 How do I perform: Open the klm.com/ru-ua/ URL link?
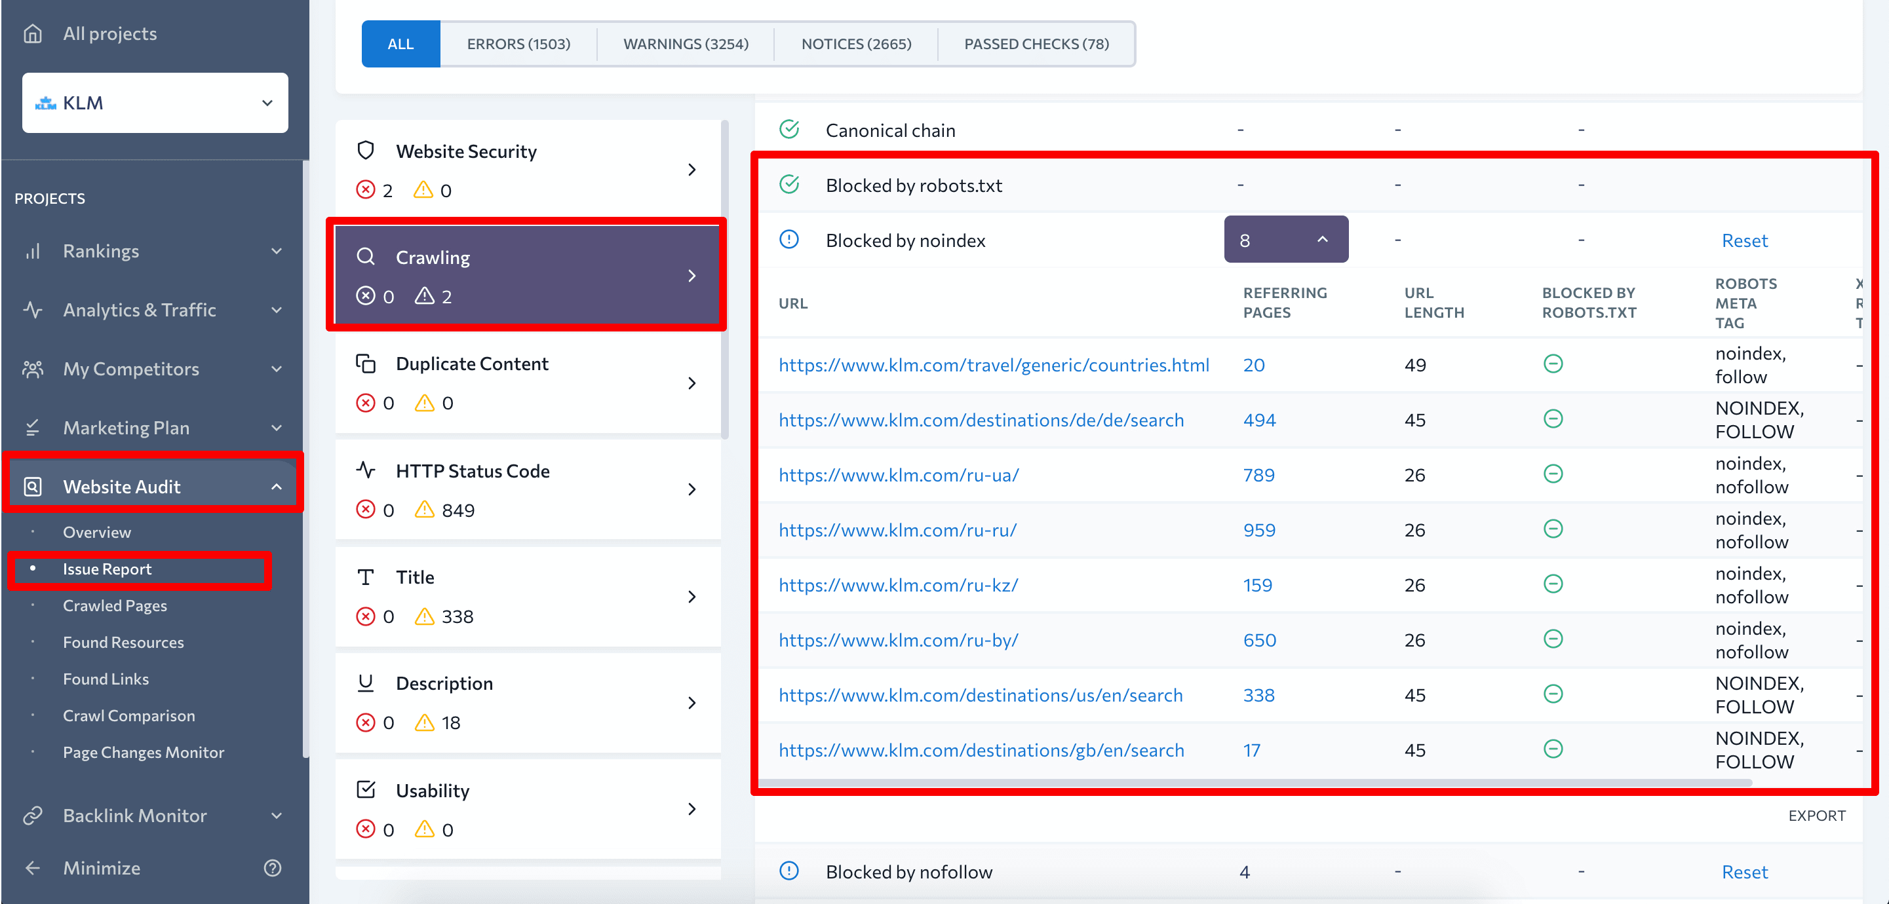pos(899,475)
